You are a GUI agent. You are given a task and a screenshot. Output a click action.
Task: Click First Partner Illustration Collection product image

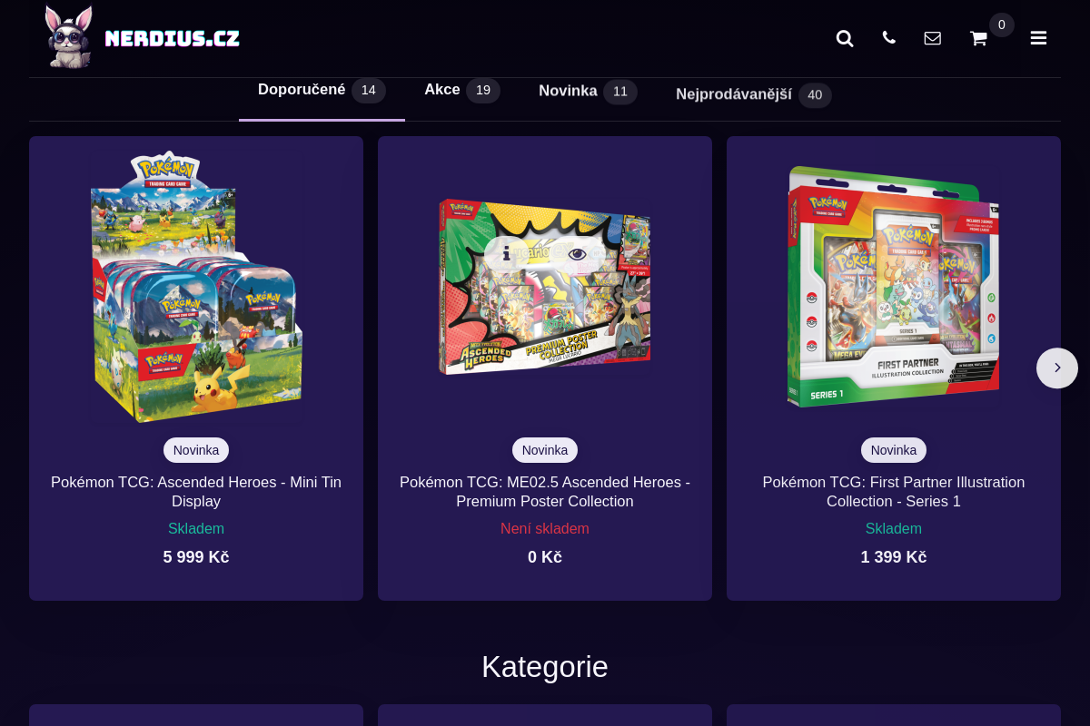[x=894, y=287]
